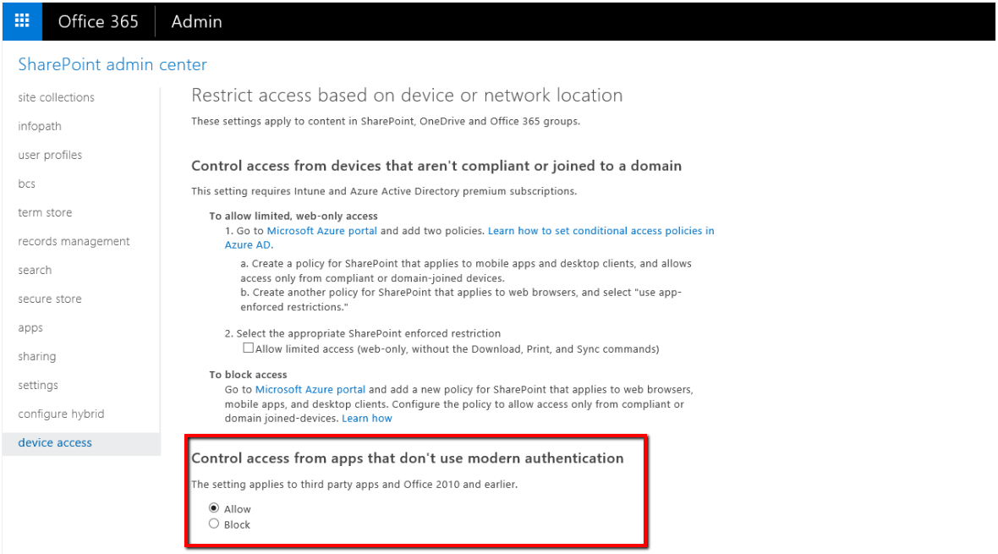Screen dimensions: 998x554
Task: Enable Allow limited access checkbox
Action: click(x=248, y=348)
